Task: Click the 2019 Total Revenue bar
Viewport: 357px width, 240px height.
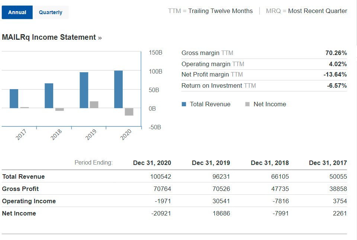Action: (84, 90)
